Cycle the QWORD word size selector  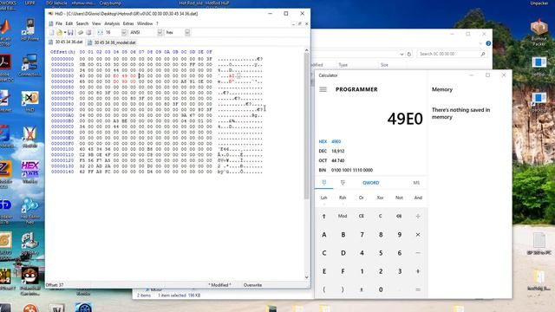pos(370,183)
